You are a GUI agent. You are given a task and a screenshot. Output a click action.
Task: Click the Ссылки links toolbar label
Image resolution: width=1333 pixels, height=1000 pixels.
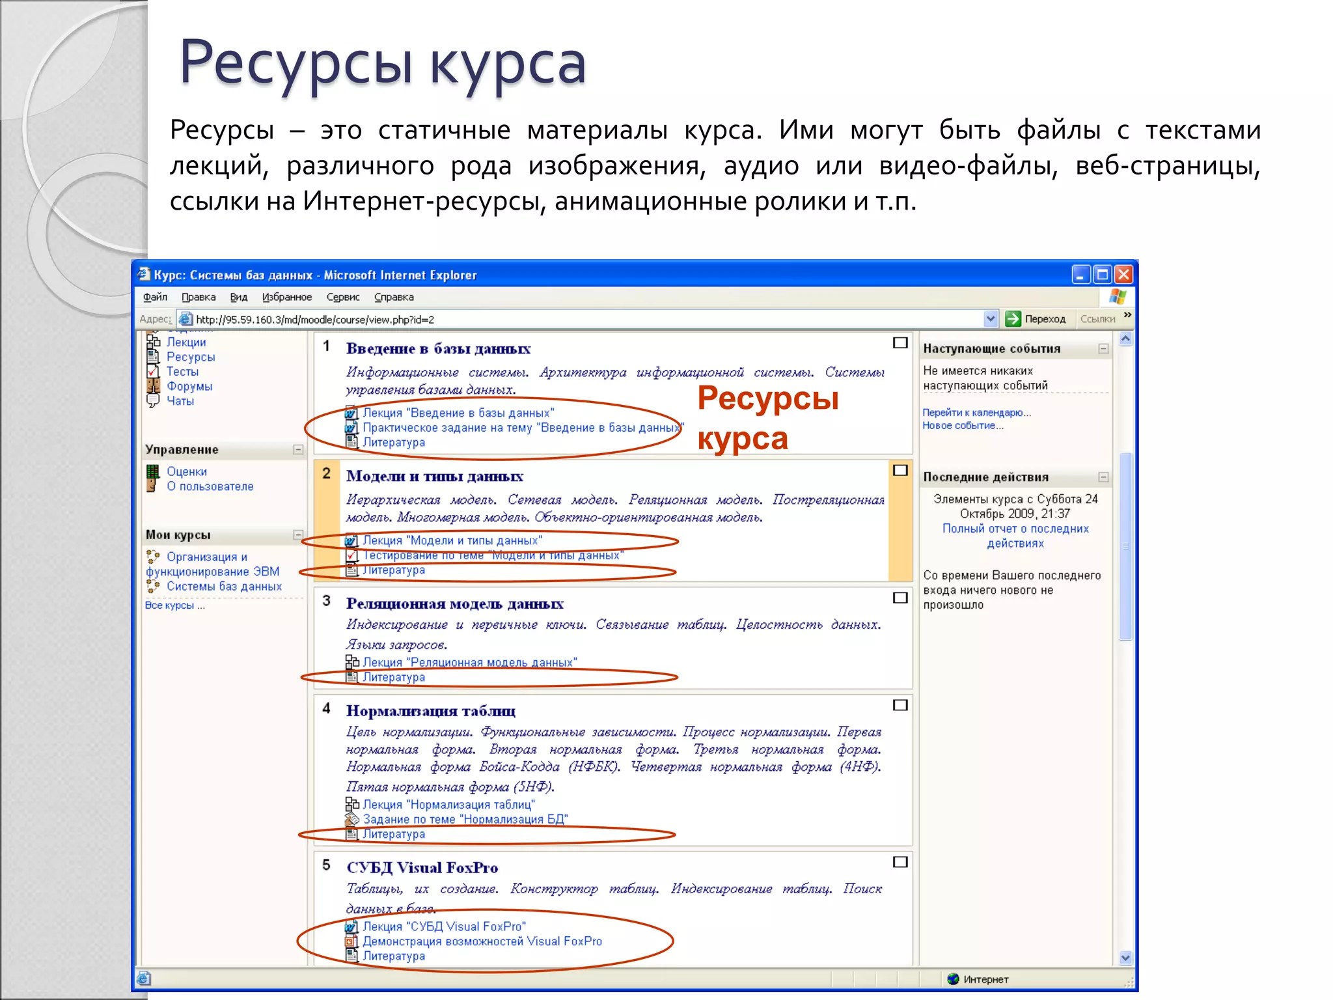(x=1097, y=319)
